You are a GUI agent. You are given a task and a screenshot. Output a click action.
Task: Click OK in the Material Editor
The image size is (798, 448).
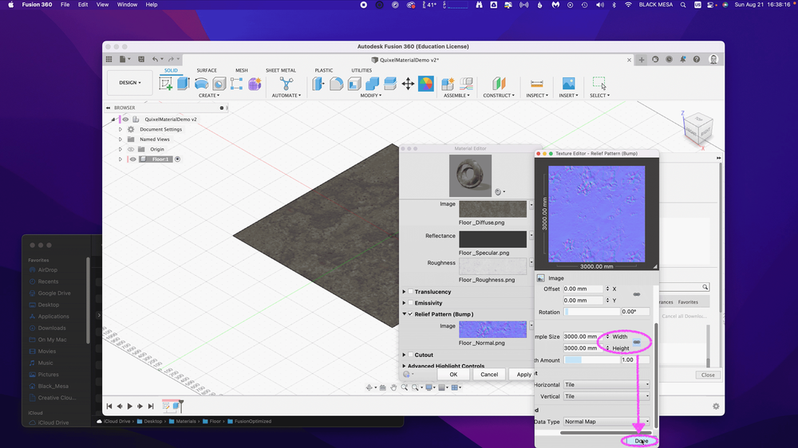click(453, 375)
